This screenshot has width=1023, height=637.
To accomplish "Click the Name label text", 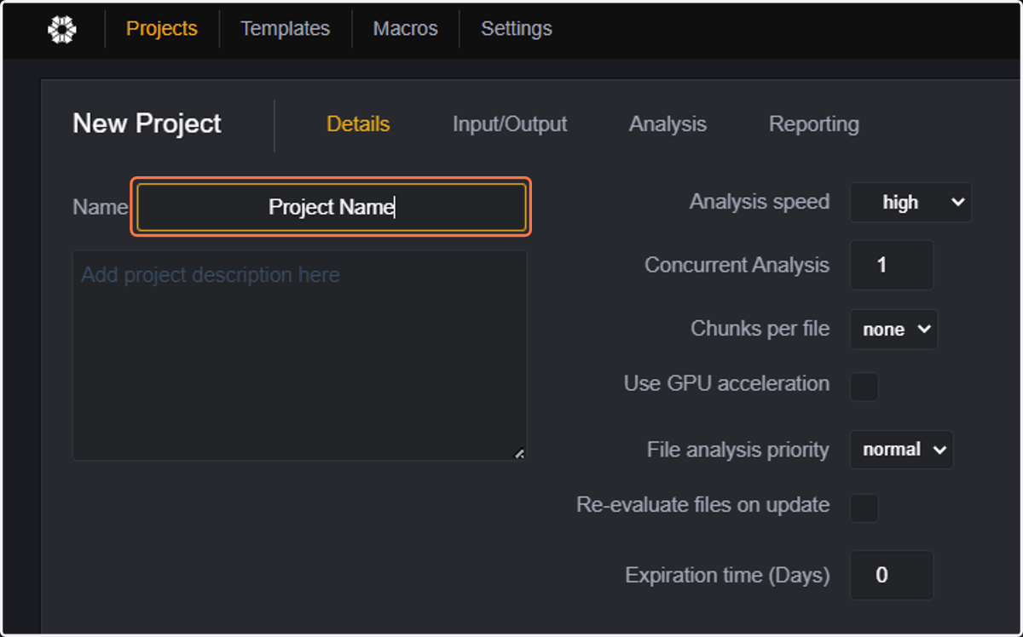I will [100, 207].
